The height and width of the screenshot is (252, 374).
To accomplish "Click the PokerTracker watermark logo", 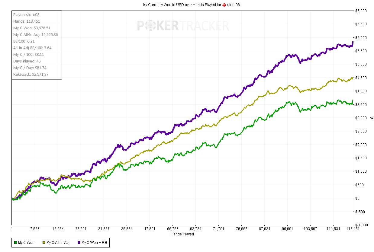I will point(183,26).
